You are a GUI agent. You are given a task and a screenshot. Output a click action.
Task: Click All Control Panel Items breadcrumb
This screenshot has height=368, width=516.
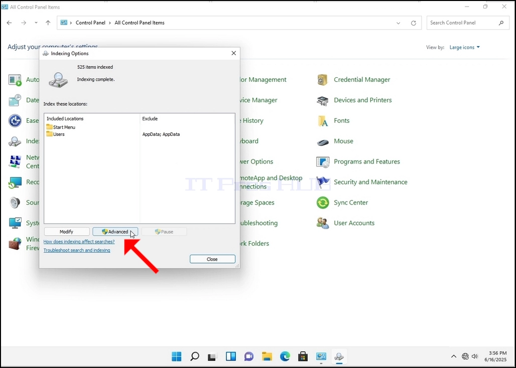coord(140,23)
